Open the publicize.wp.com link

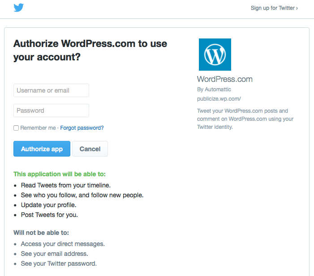[x=219, y=99]
